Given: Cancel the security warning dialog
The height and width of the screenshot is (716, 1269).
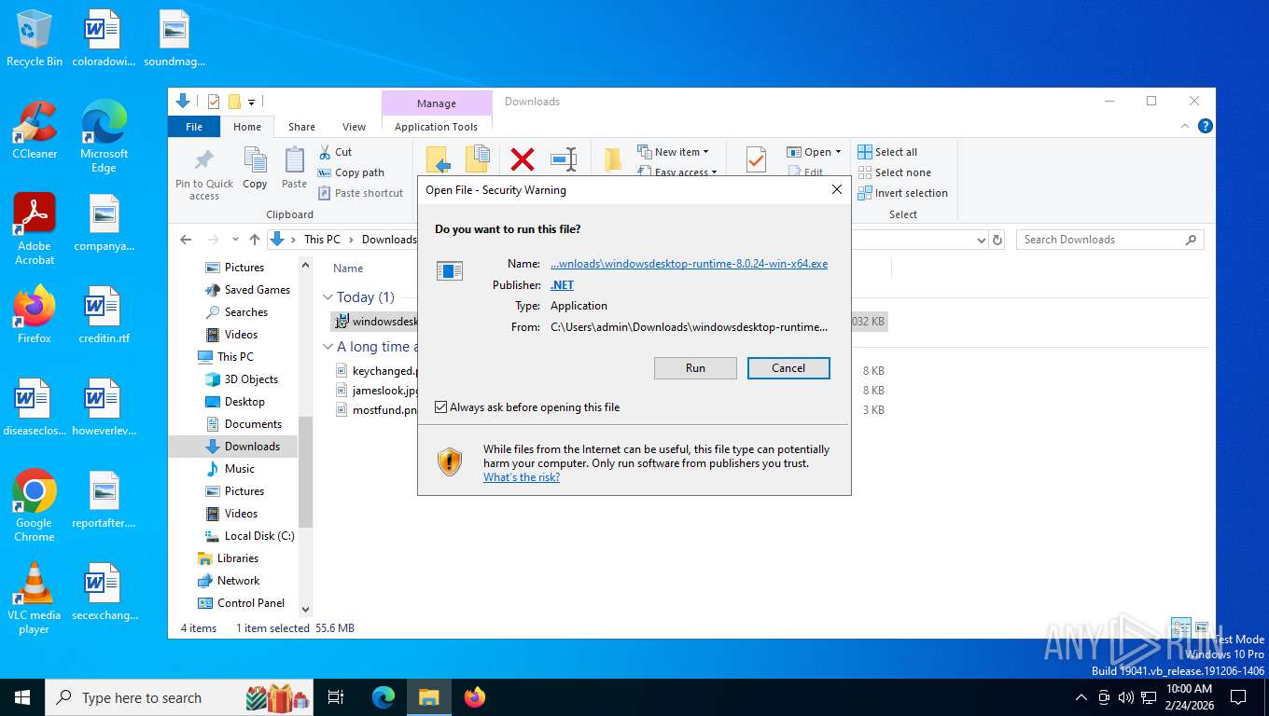Looking at the screenshot, I should (788, 368).
